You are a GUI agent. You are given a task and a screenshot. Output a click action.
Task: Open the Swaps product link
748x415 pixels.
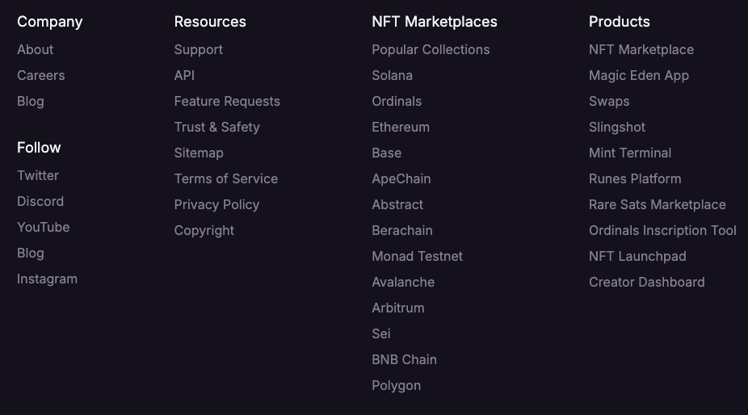(609, 101)
